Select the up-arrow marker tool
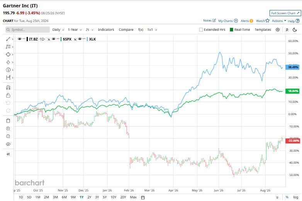 click(x=8, y=62)
